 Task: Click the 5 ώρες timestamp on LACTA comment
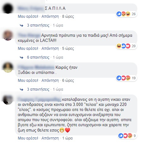click(x=68, y=49)
